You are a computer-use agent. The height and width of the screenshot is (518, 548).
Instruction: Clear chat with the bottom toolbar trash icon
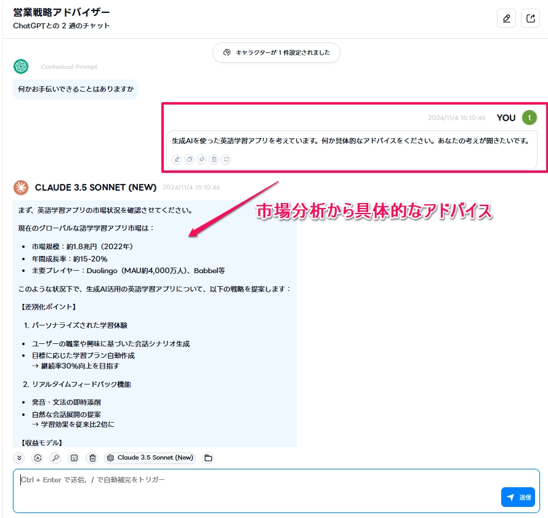coord(92,458)
